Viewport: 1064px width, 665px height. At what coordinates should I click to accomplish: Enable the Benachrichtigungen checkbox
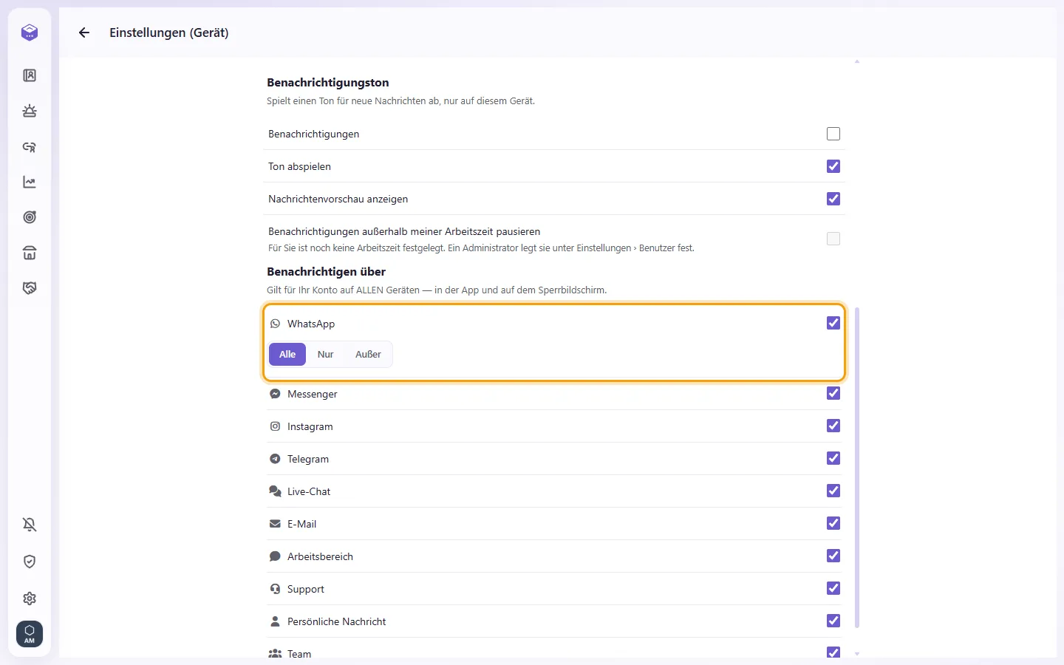point(833,134)
